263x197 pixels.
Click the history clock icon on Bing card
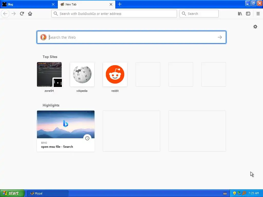click(87, 138)
